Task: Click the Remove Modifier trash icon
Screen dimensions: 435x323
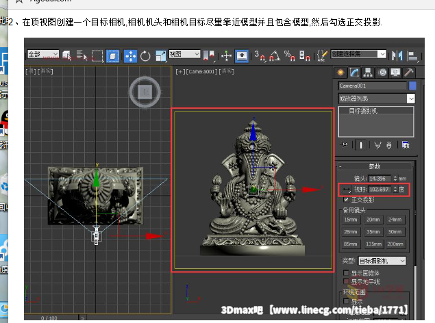Action: pos(389,145)
